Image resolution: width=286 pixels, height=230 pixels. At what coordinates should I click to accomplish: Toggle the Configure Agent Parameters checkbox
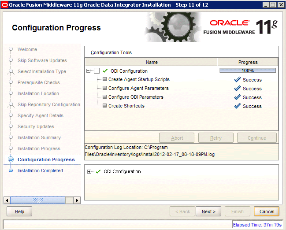(x=104, y=88)
